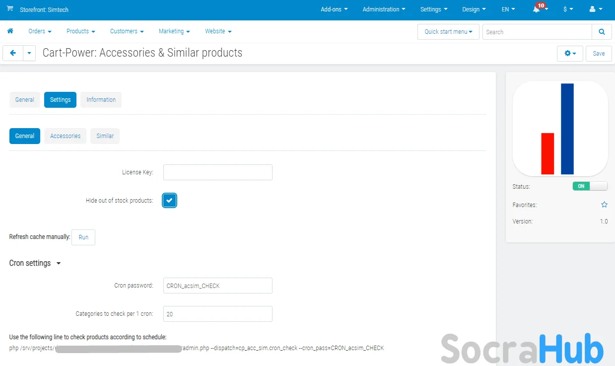Click the page title Cart-Power: Accessories & Similar products
The image size is (615, 366).
click(x=142, y=53)
